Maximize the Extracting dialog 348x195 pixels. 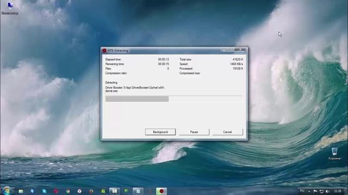pos(231,50)
